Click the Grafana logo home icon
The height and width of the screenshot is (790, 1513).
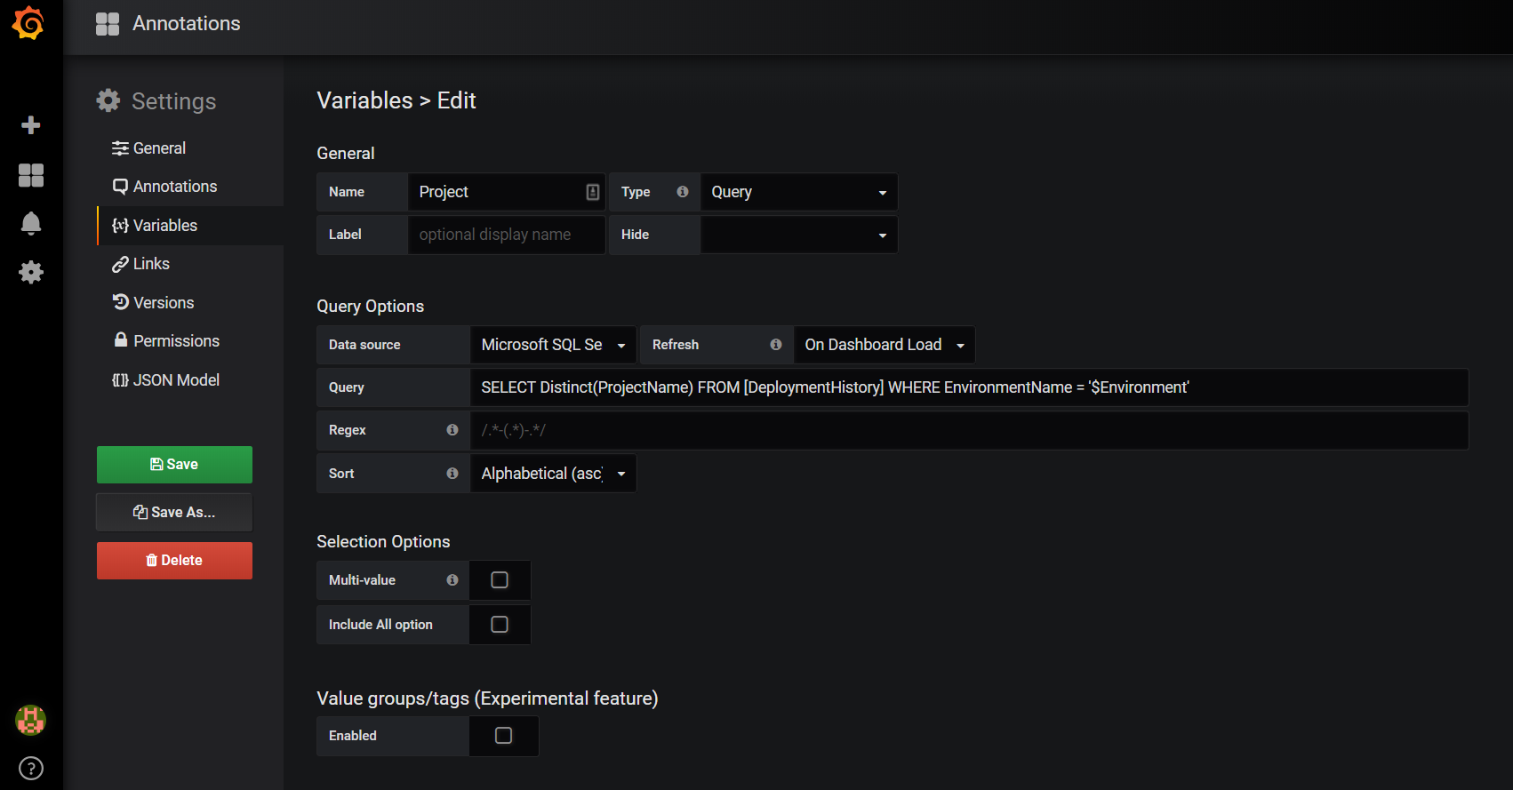[x=28, y=23]
